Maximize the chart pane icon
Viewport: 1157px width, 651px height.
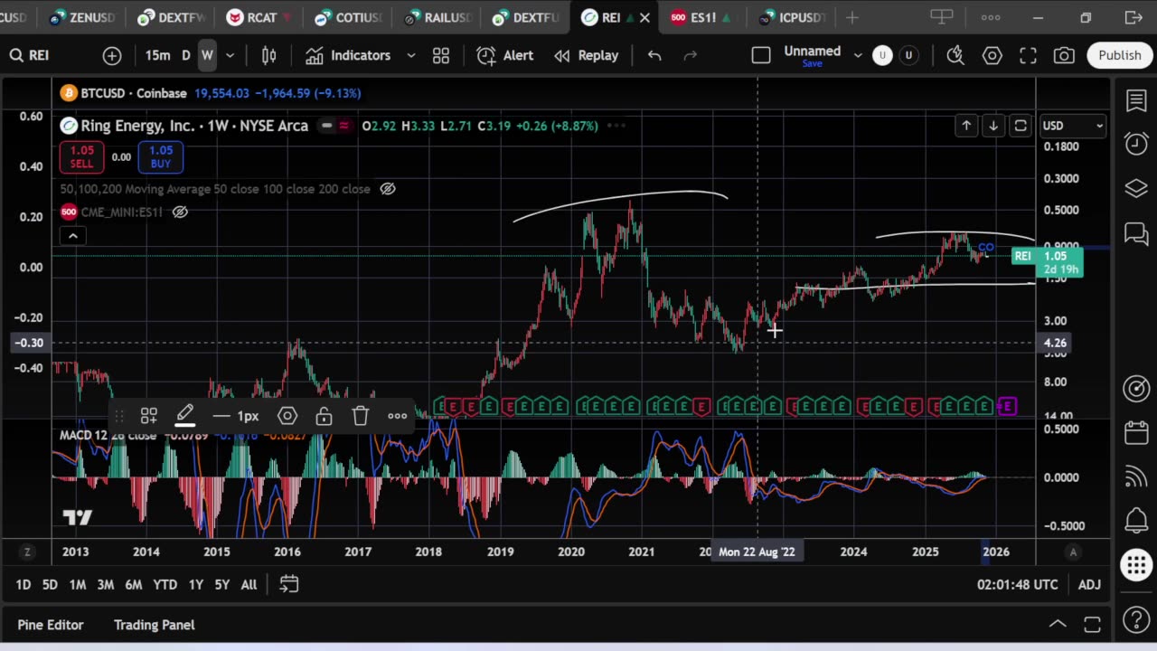pos(1021,126)
